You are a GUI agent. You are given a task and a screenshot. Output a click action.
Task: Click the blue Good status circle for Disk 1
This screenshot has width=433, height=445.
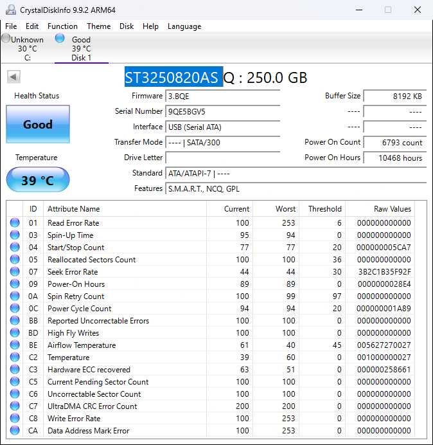(x=60, y=38)
